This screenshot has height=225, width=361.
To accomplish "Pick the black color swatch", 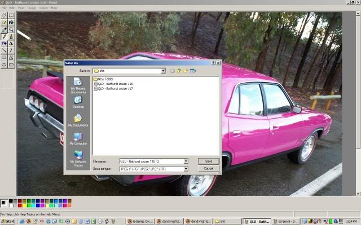I will 11,201.
